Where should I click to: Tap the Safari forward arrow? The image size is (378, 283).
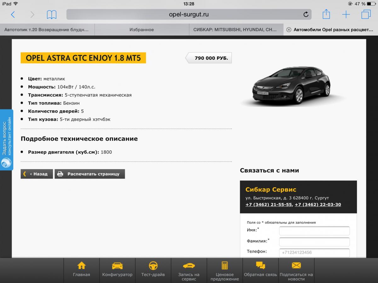(x=32, y=14)
